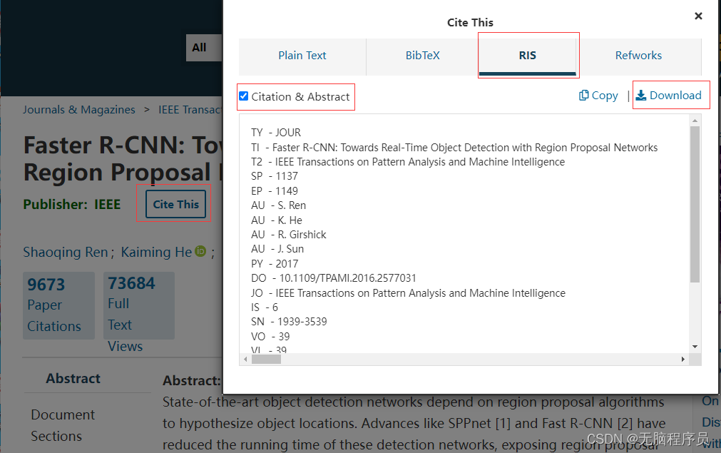Click the DOI line 10.1109/TPAMI.2016.2577031
Image resolution: width=721 pixels, height=453 pixels.
click(333, 278)
